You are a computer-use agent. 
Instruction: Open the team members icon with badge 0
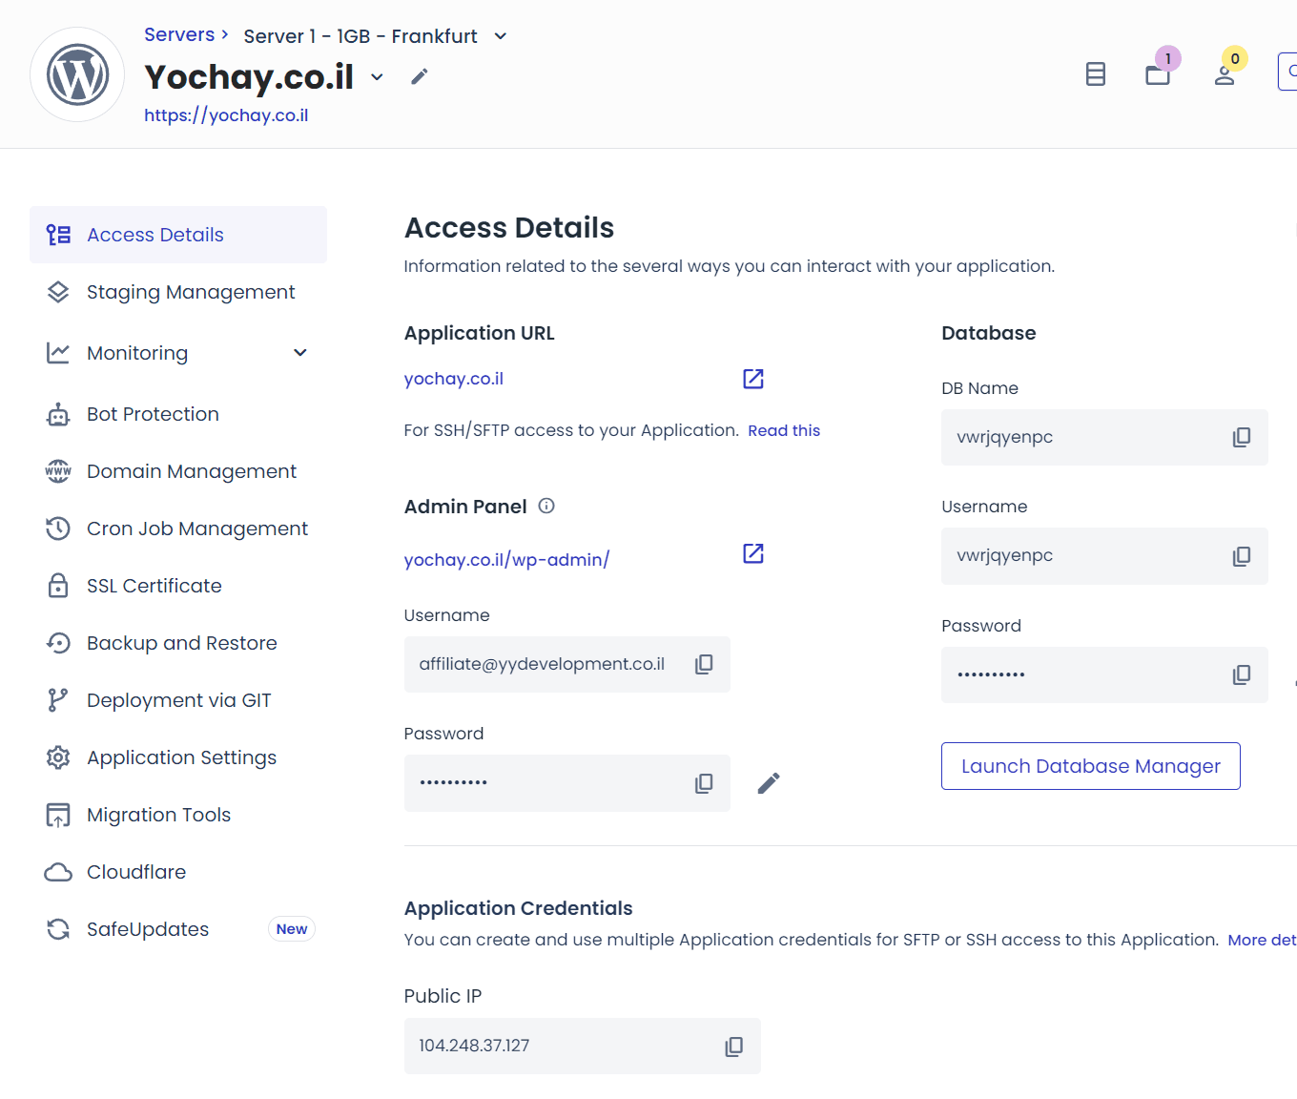pyautogui.click(x=1225, y=74)
